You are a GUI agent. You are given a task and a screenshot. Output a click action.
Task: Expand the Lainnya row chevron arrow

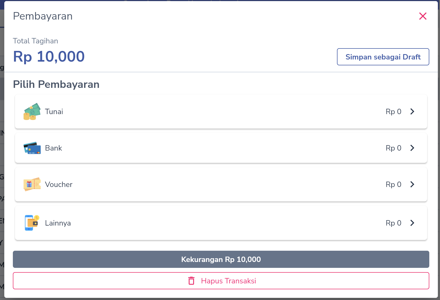pyautogui.click(x=412, y=223)
